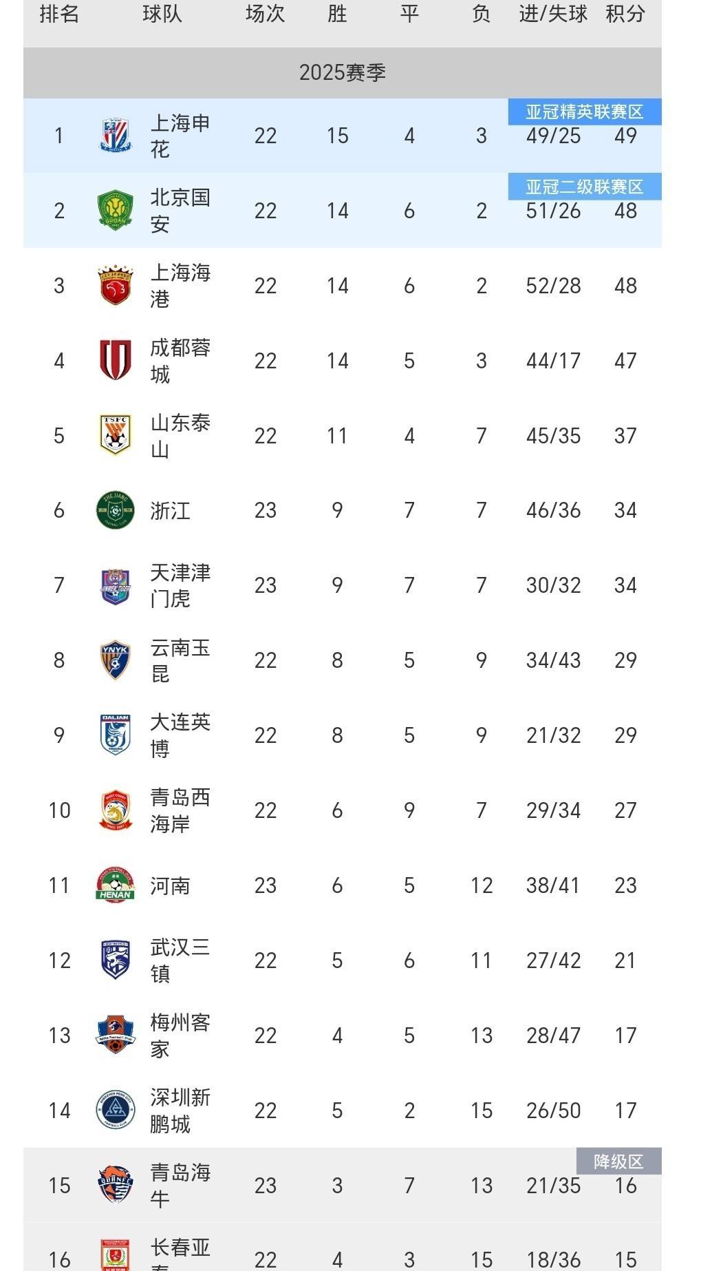
Task: Click the 亚冠精英联赛区 label tag
Action: click(x=585, y=112)
